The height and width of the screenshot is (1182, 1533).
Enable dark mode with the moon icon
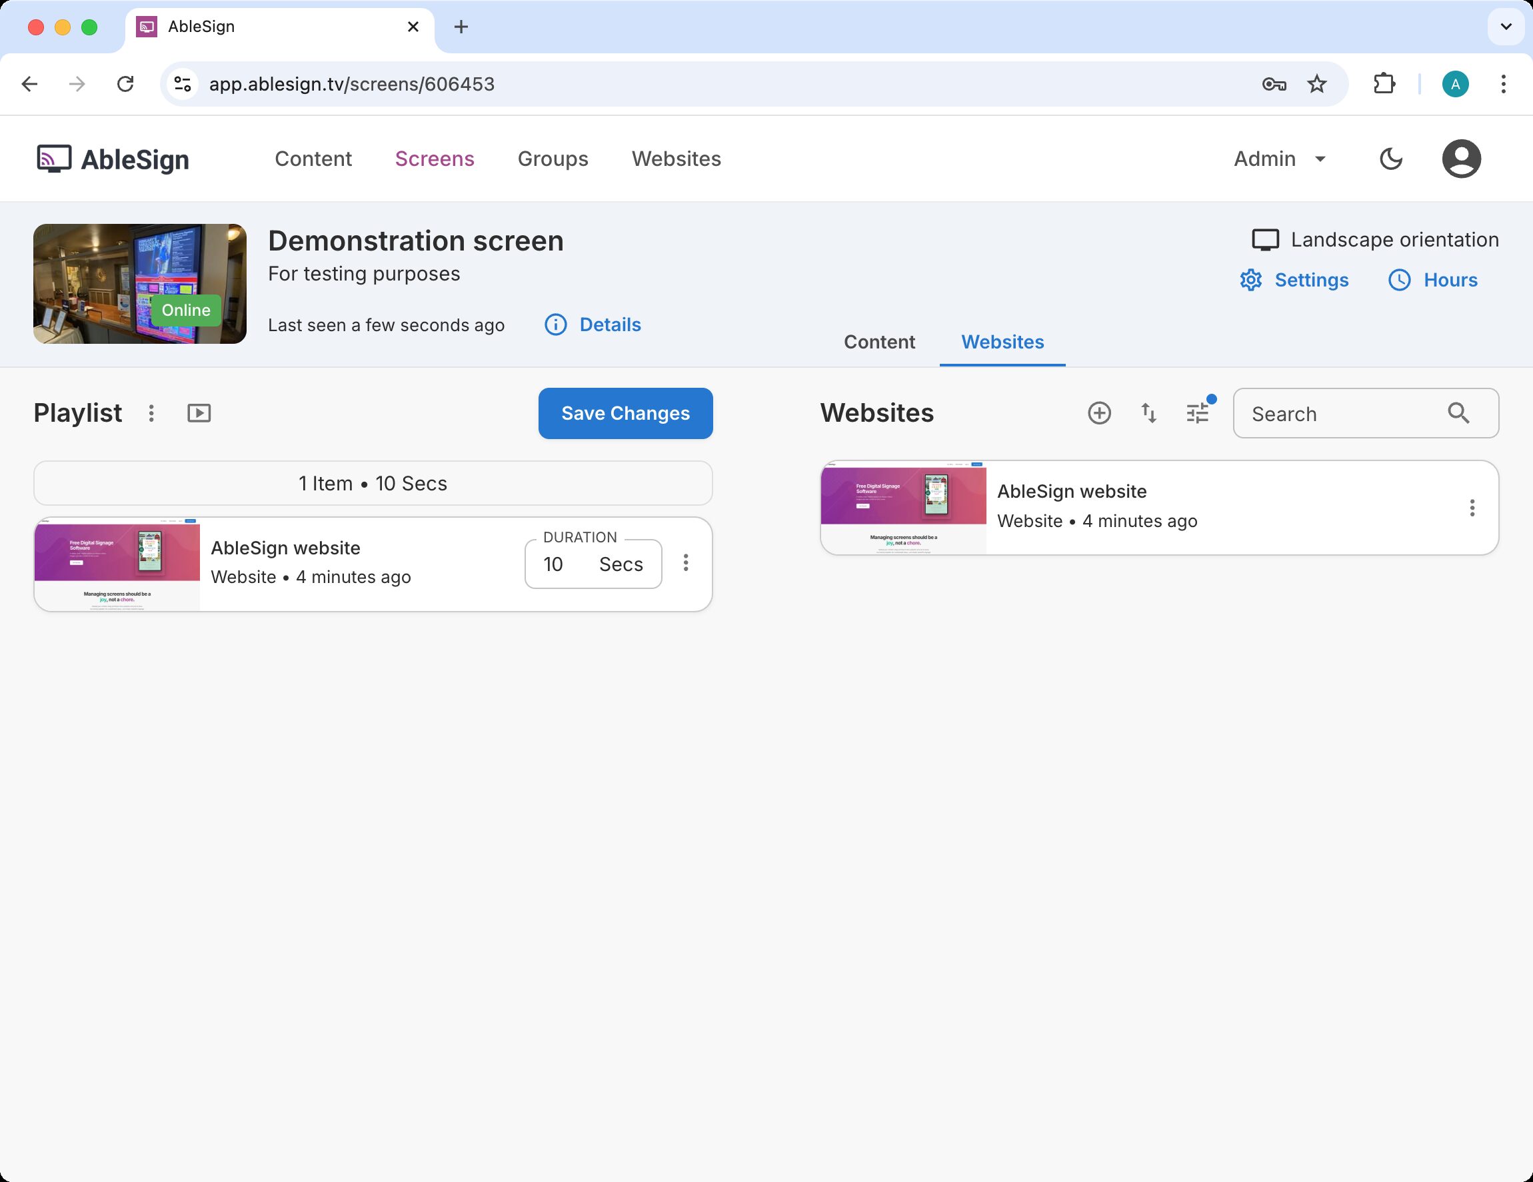1390,159
